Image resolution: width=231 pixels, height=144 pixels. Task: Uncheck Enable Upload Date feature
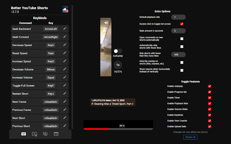point(210,126)
